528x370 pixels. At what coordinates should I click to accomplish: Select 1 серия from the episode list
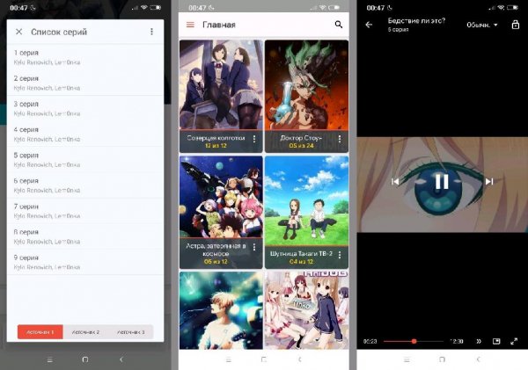pos(85,57)
